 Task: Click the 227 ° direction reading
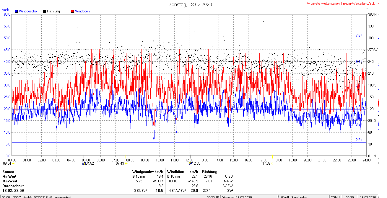(x=207, y=191)
